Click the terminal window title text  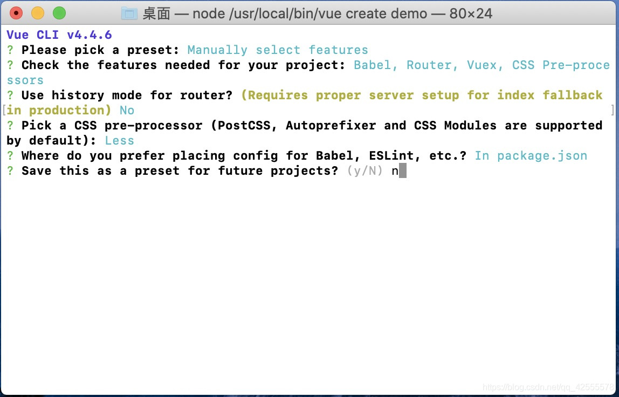pos(318,14)
